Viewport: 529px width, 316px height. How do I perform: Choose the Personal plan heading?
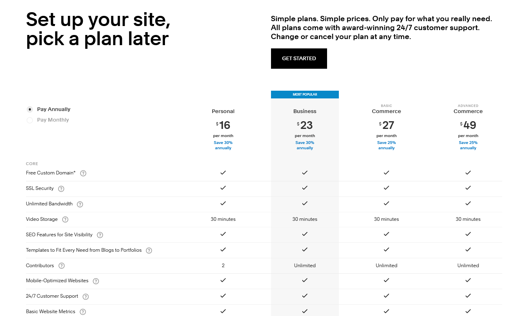coord(223,111)
